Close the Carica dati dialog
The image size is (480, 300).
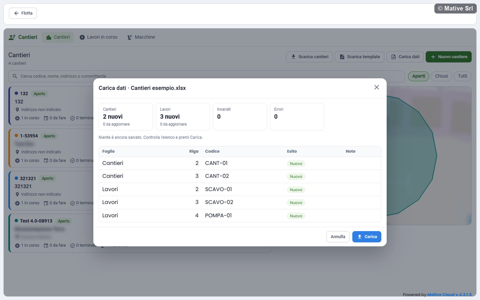[x=376, y=87]
